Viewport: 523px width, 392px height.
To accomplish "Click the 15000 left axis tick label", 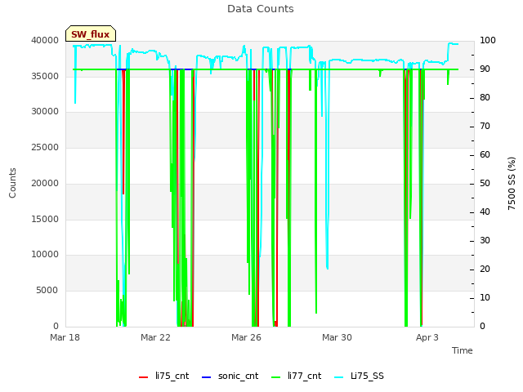I will 45,219.
